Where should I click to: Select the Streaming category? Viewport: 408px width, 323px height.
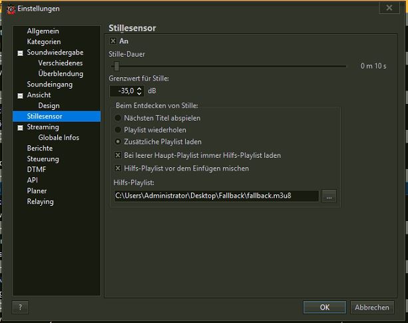coord(43,127)
